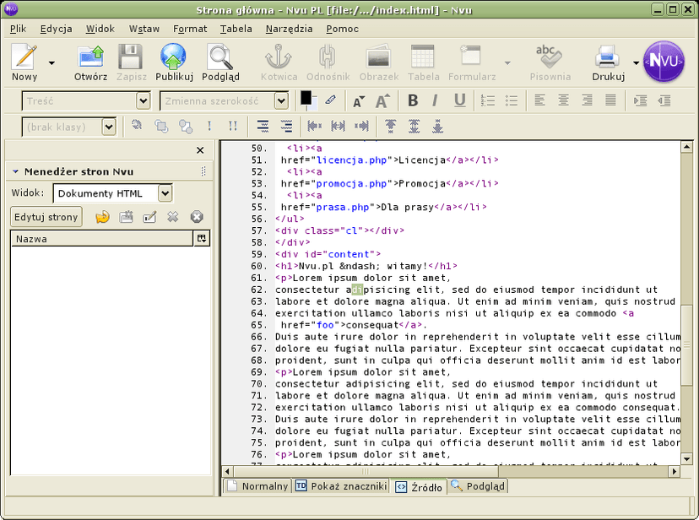Click the stop icon in site manager
Image resolution: width=699 pixels, height=520 pixels.
[x=197, y=217]
